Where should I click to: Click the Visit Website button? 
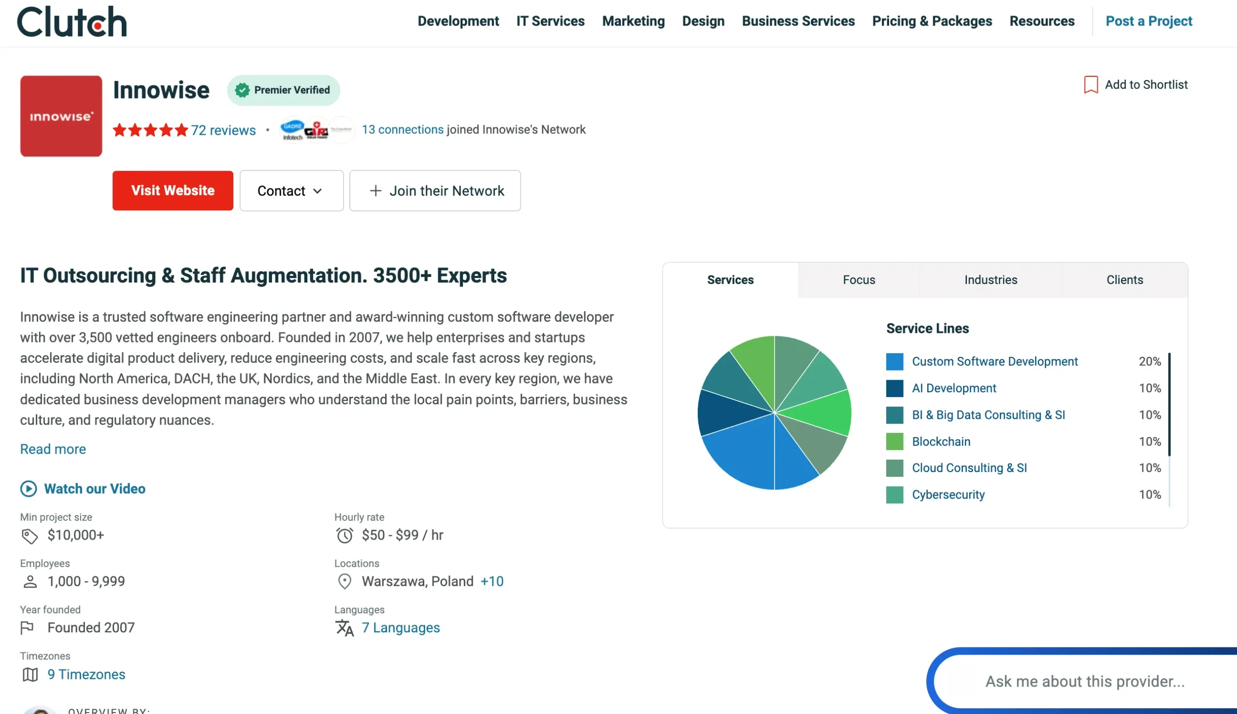(173, 191)
